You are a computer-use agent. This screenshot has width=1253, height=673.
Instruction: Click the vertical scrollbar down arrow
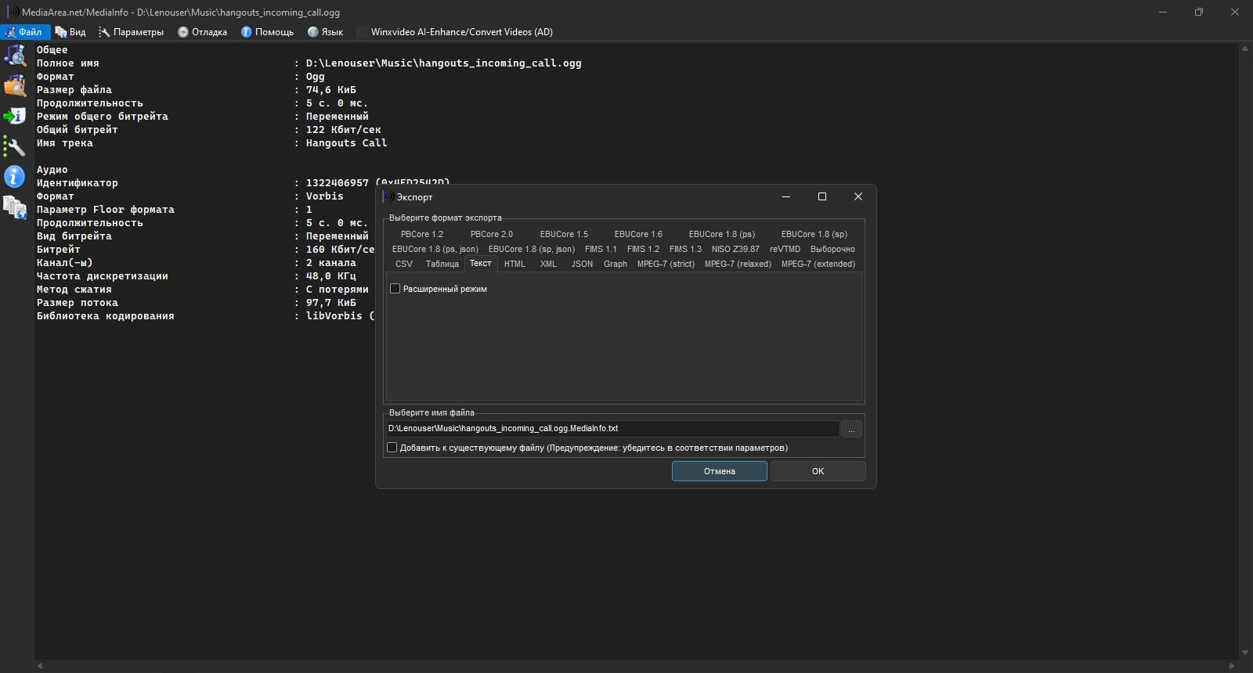(1245, 653)
